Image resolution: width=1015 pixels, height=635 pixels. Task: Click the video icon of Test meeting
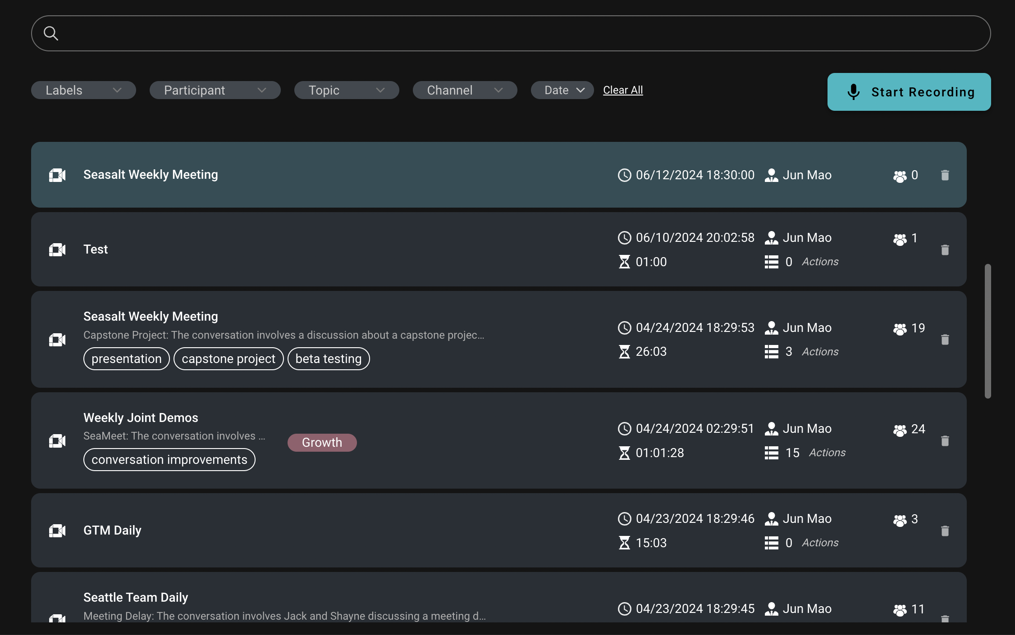pyautogui.click(x=57, y=249)
